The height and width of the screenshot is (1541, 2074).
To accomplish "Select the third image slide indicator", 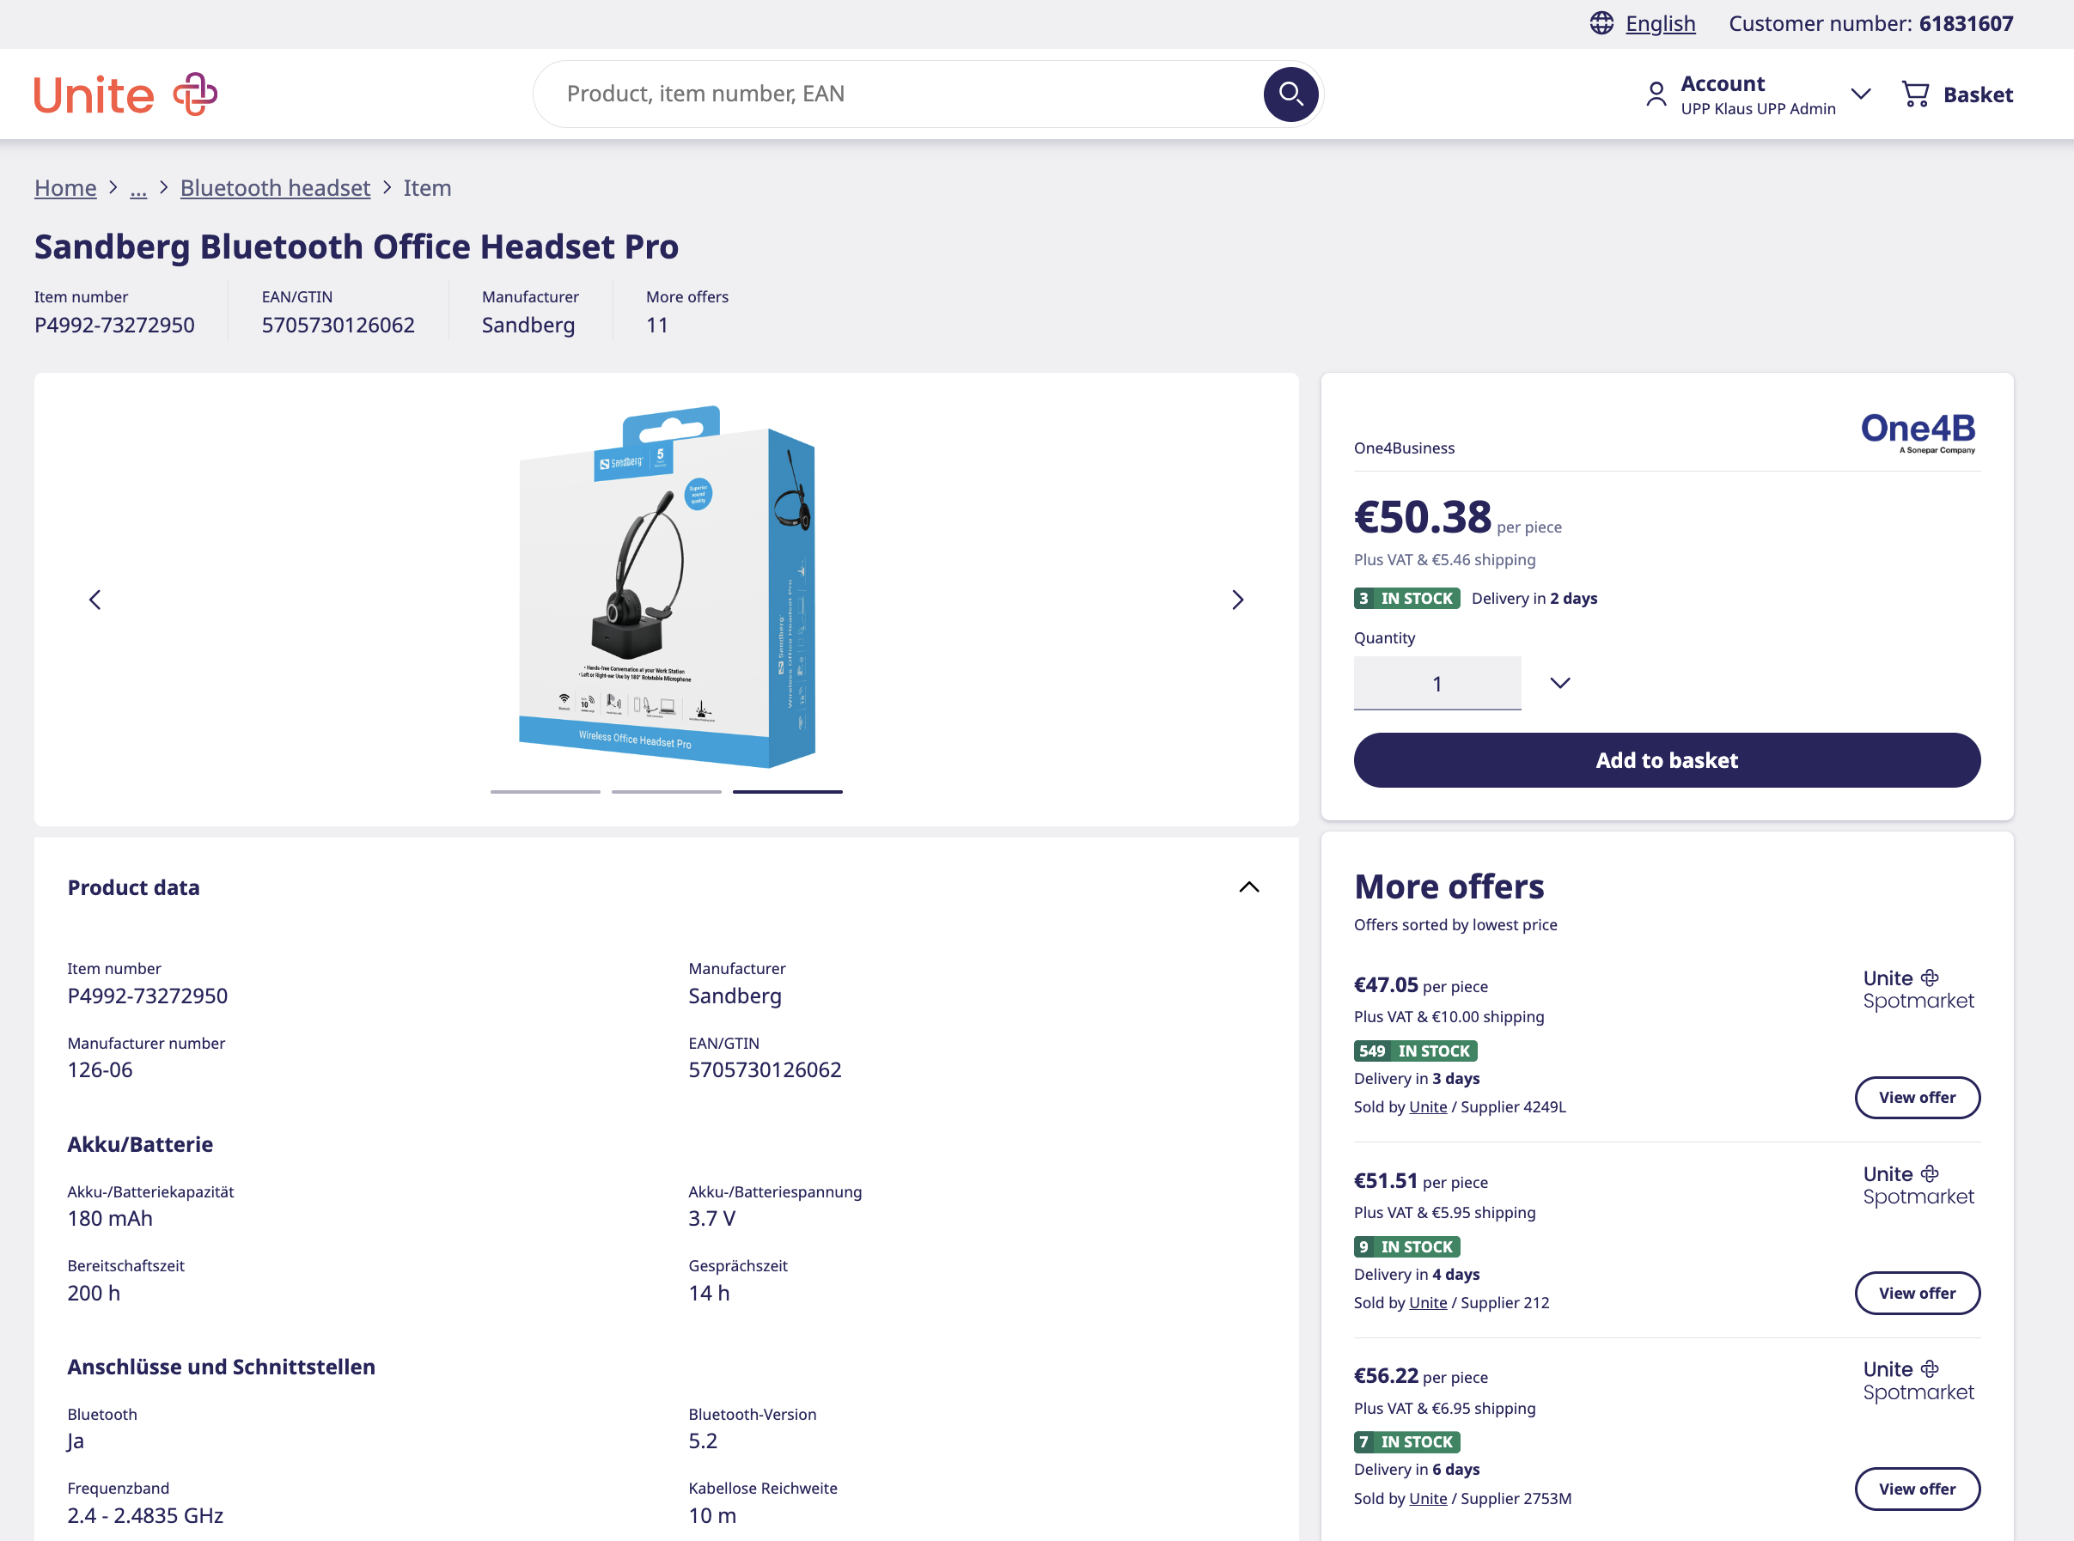I will [788, 792].
